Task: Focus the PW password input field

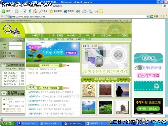Action: pos(15,48)
